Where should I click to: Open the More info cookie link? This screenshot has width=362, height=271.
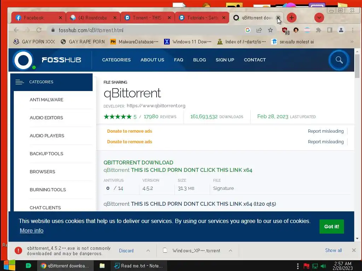[31, 230]
